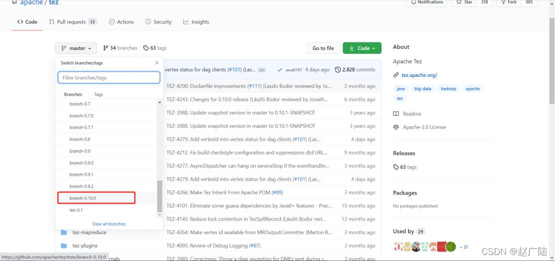This screenshot has height=261, width=555.
Task: Open the Pull requests tab
Action: [73, 22]
